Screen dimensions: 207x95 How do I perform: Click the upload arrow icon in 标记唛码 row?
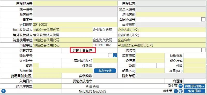(x=180, y=91)
